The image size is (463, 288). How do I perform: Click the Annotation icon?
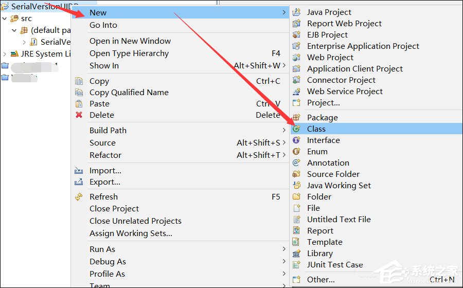coord(296,163)
